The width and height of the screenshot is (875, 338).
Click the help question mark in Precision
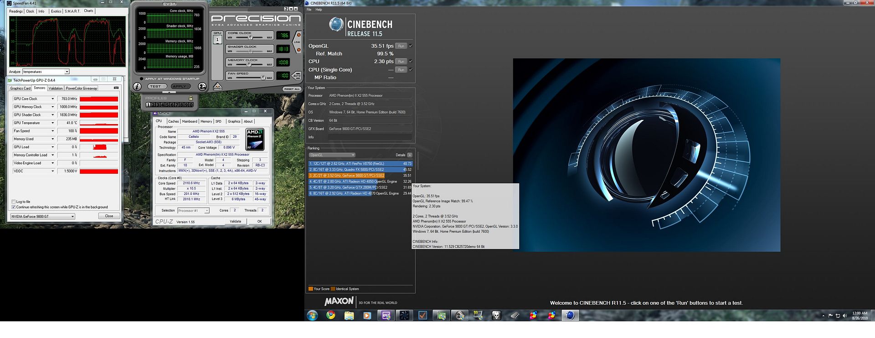point(286,9)
